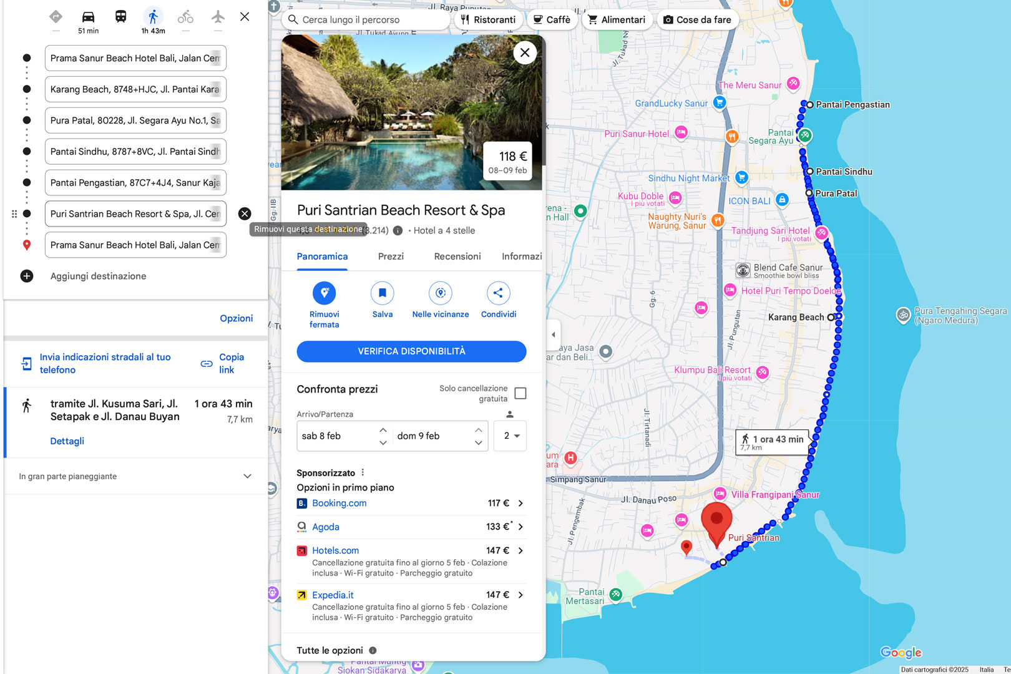Select driving travel mode icon
Screen dimensions: 1011x674
(88, 17)
